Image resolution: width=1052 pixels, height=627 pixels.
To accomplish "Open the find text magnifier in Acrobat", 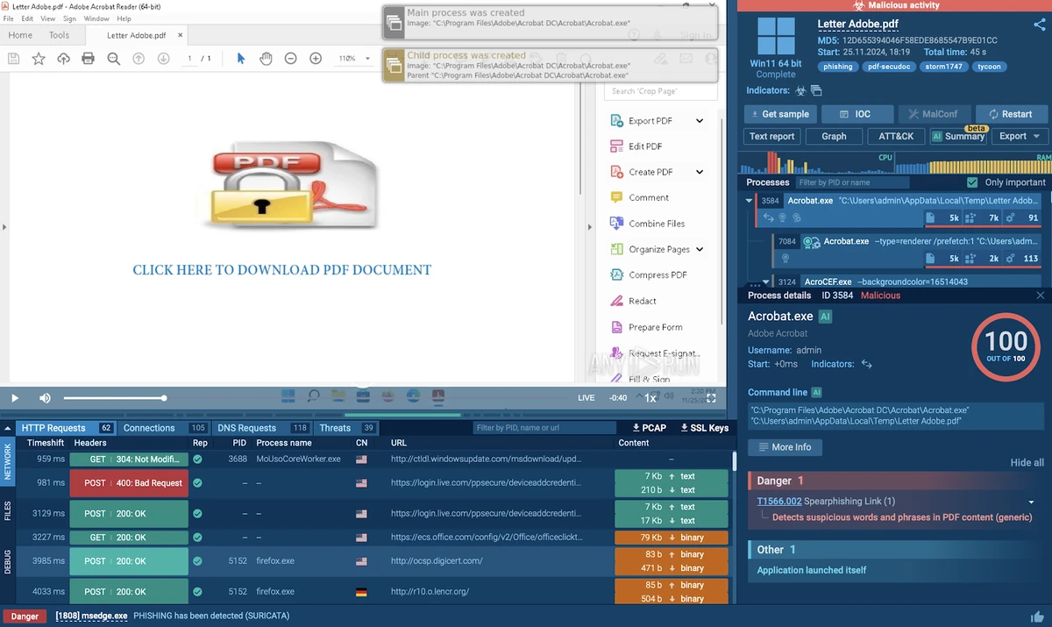I will pos(113,59).
